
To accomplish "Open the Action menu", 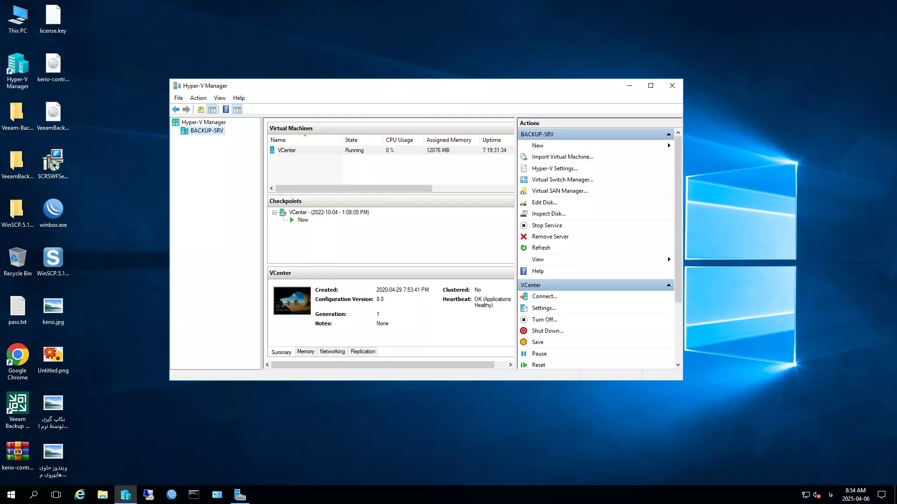I will 198,98.
